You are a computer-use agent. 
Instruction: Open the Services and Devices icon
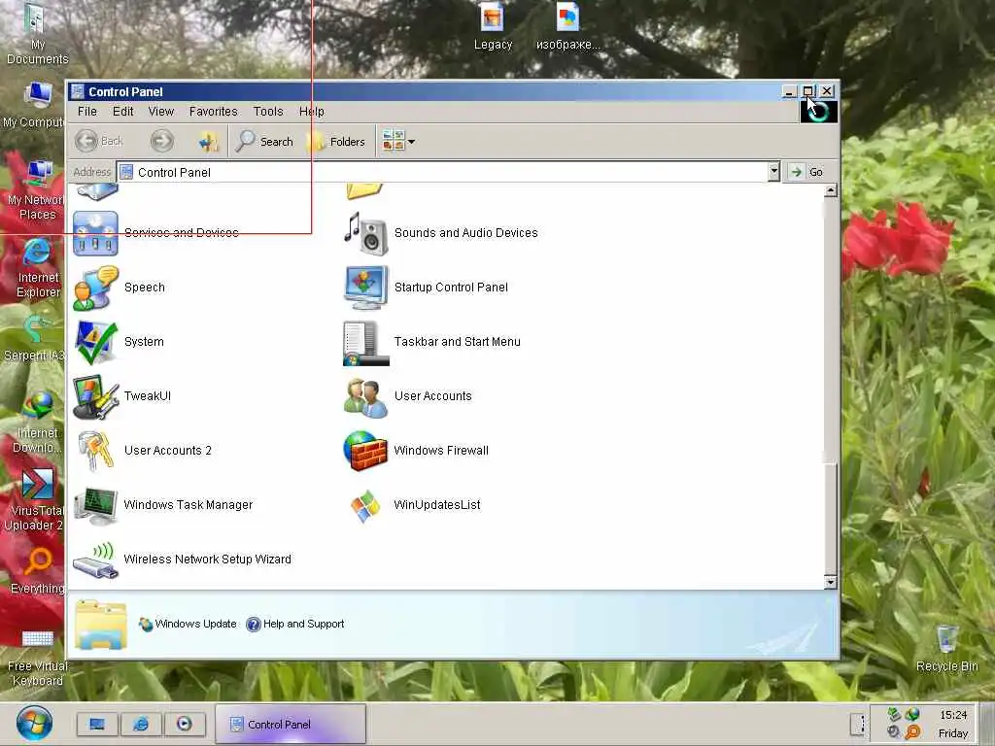tap(95, 233)
